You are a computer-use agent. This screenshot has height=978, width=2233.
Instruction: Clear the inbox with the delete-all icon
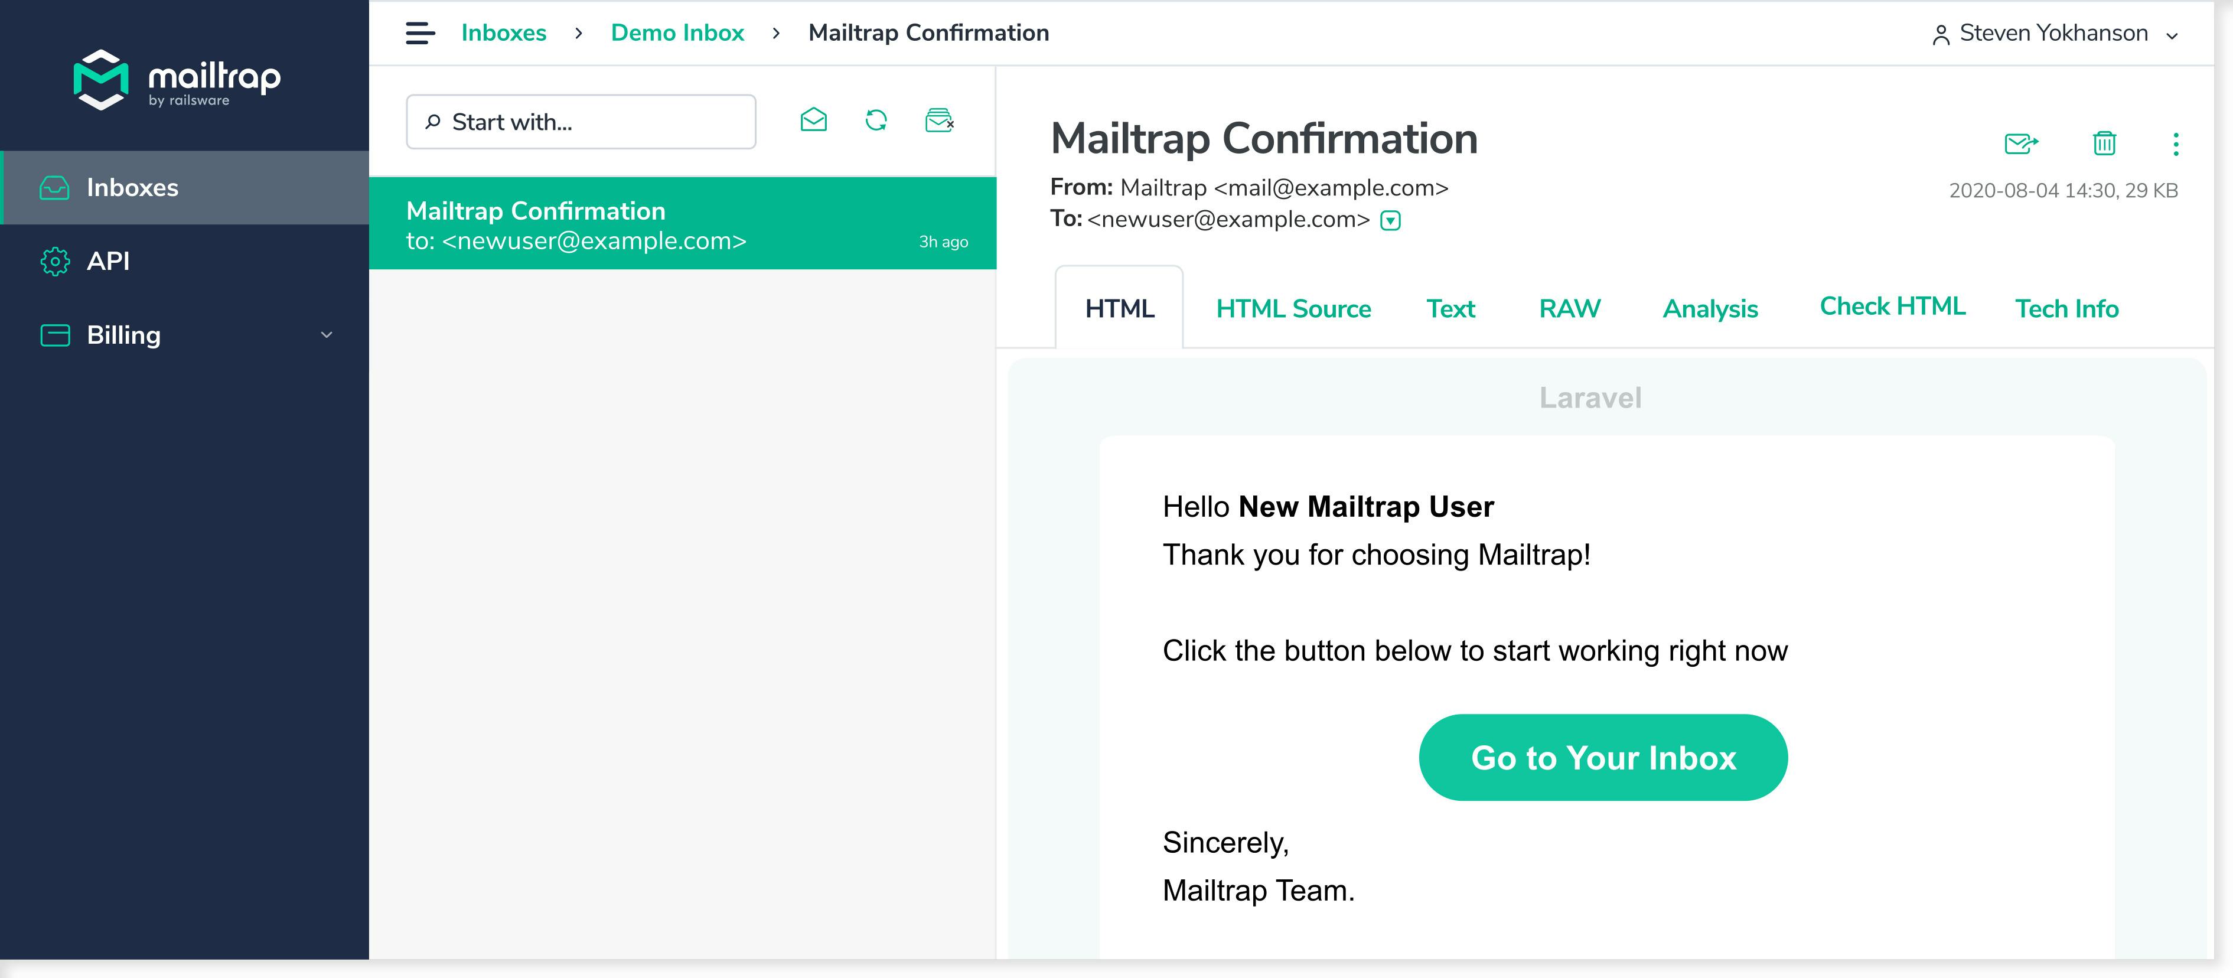coord(940,120)
